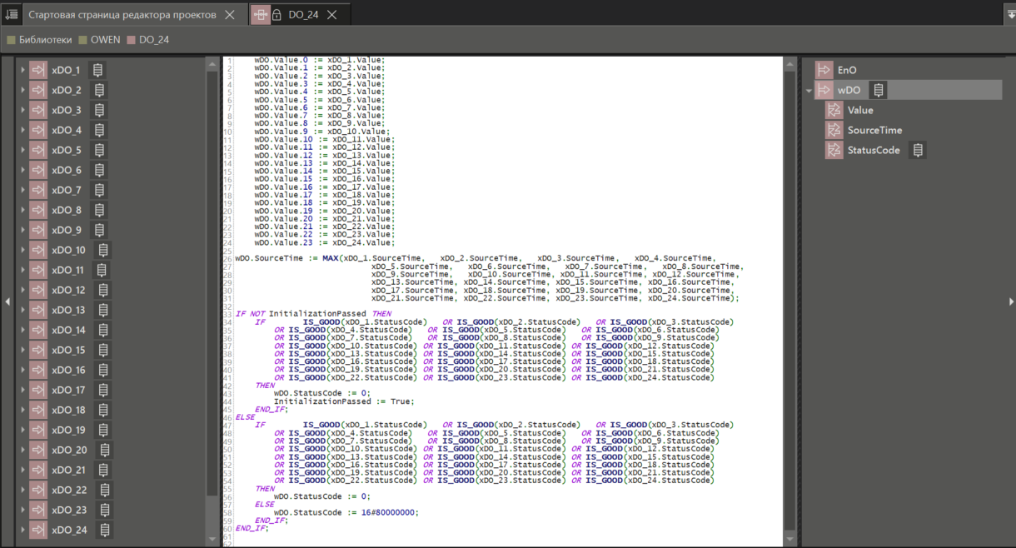The image size is (1016, 548).
Task: Collapse the left inputs panel with the arrow
Action: pos(7,301)
